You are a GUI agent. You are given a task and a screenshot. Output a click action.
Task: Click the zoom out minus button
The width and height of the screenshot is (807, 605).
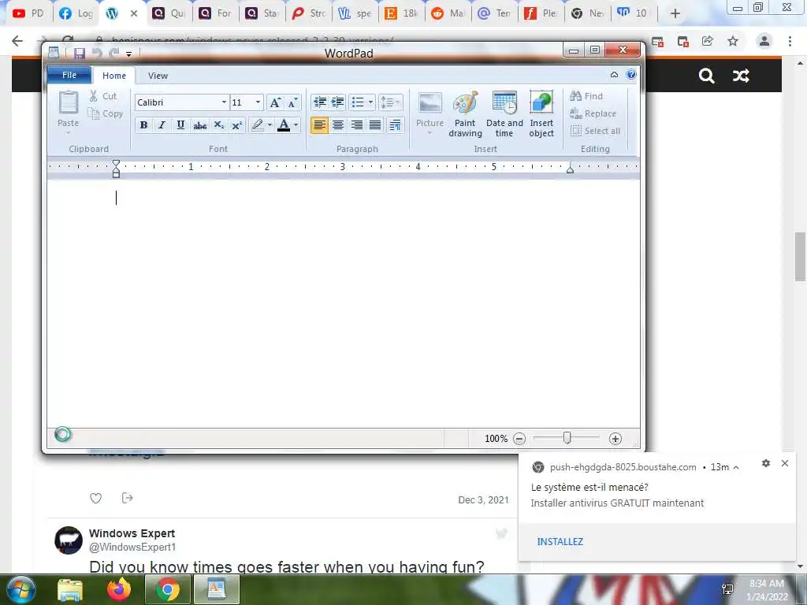[x=519, y=439]
